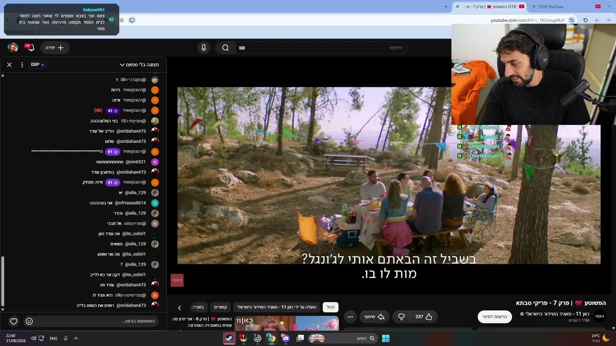Open the volume control in system tray
The image size is (616, 346).
coord(33,338)
